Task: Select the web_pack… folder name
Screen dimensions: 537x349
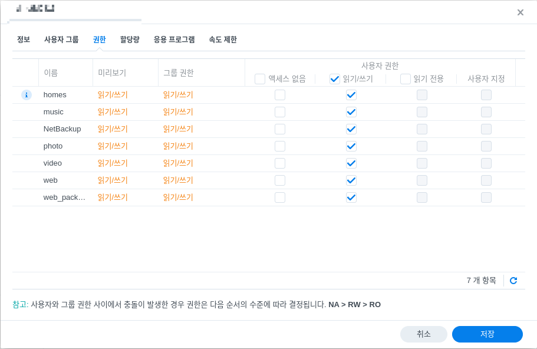Action: click(x=64, y=197)
